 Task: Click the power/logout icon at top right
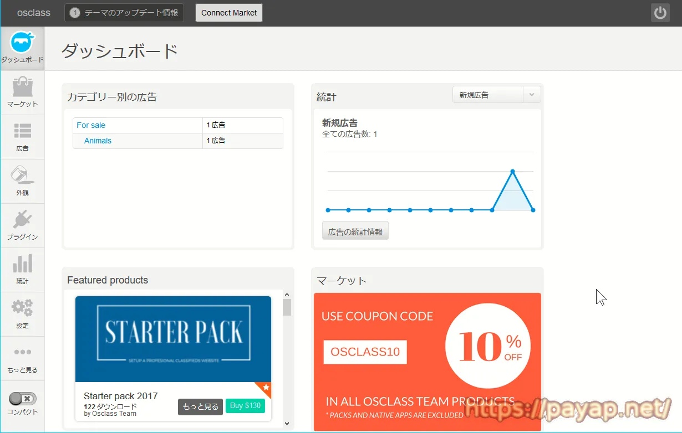tap(660, 12)
